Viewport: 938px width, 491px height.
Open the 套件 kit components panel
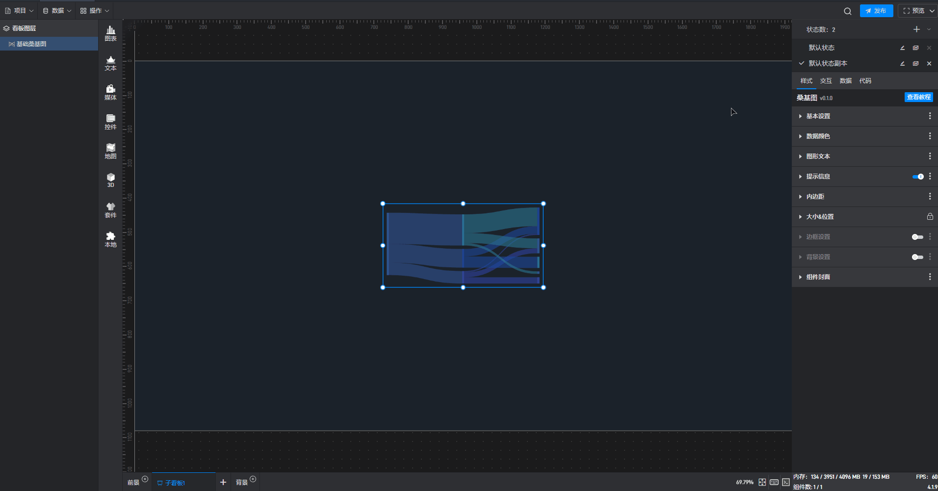110,210
